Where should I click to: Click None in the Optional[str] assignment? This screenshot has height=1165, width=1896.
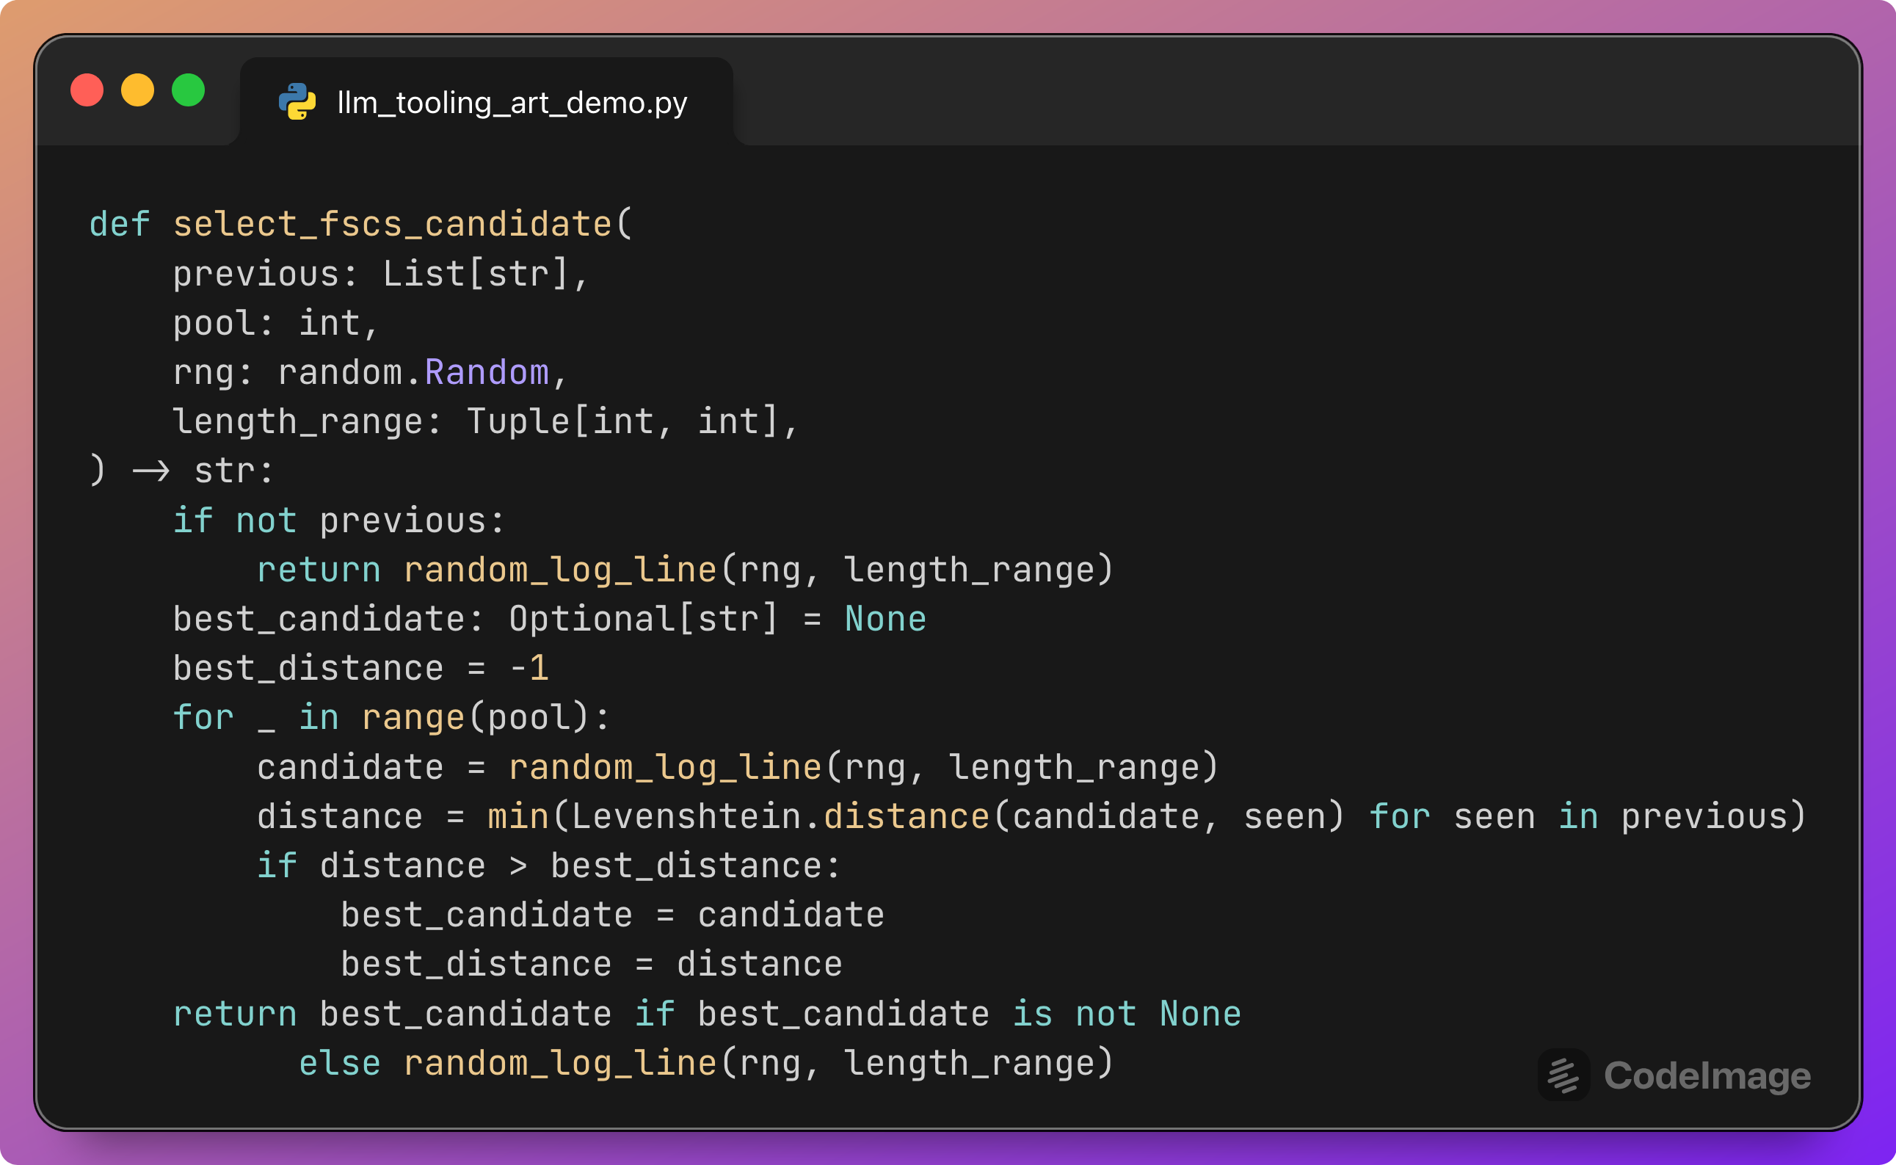(885, 619)
